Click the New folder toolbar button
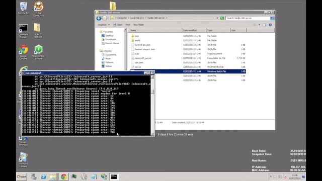Viewport: 322px width, 181px height. [139, 25]
